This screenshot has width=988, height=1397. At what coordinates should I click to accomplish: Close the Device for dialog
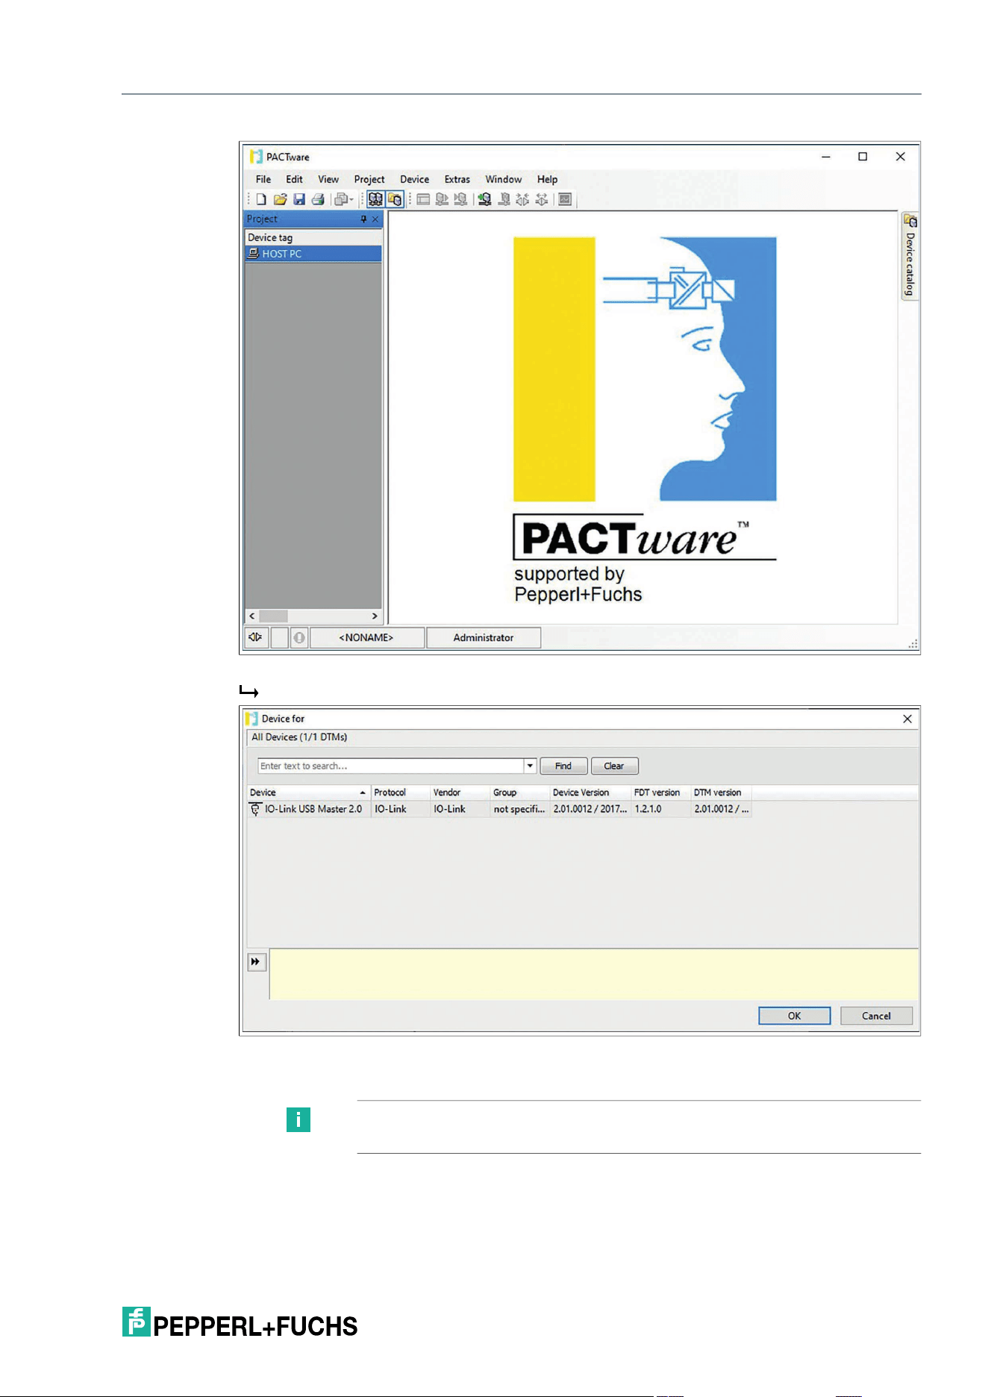click(907, 719)
